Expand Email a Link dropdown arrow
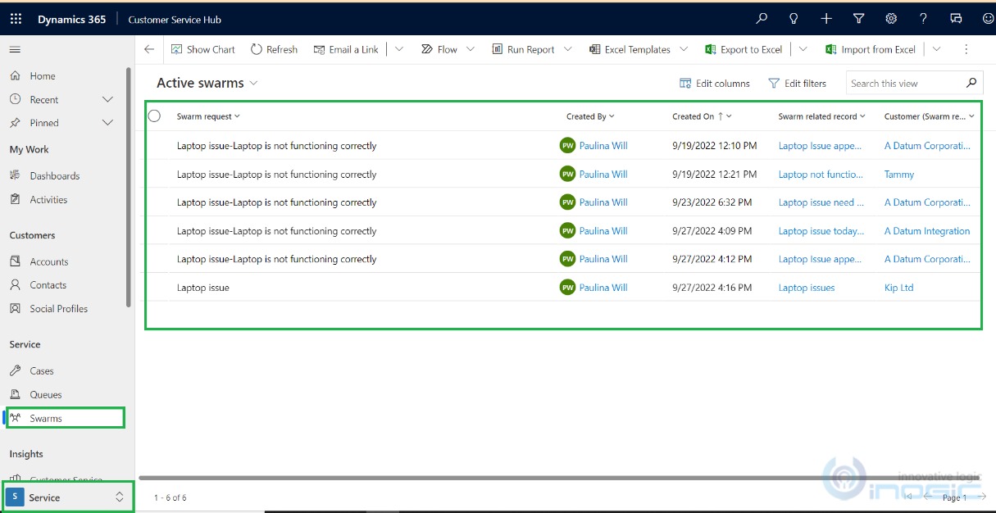This screenshot has width=996, height=513. (399, 49)
